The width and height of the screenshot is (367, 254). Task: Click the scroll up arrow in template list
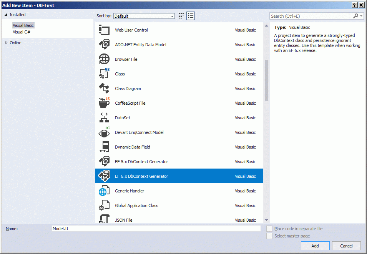pos(266,25)
